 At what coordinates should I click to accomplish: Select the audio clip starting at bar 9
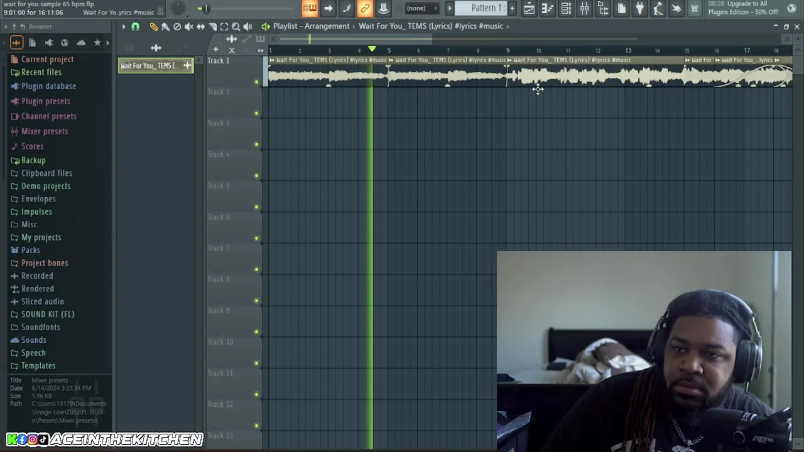pos(596,73)
